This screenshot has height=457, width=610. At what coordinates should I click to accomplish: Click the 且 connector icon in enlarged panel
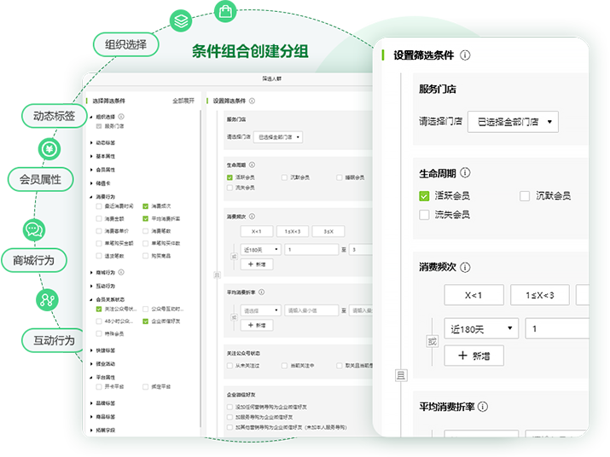tap(401, 375)
